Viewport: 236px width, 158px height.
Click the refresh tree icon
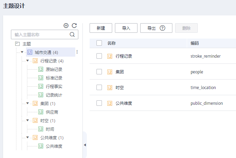pos(74,26)
